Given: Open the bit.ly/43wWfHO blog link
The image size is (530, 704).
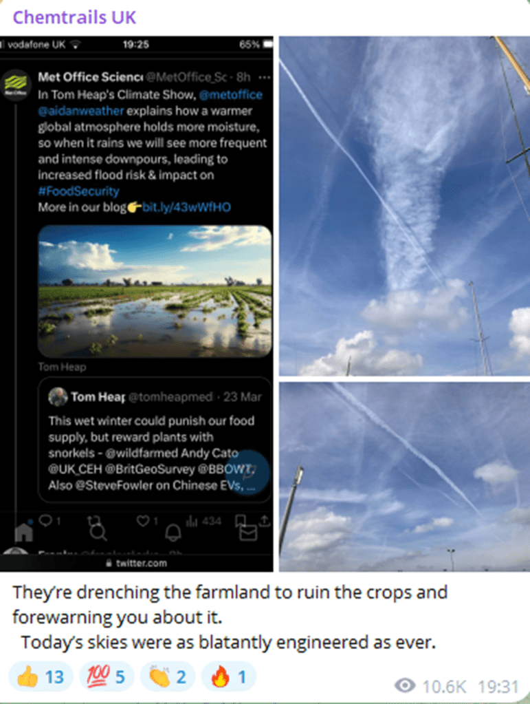Looking at the screenshot, I should (x=186, y=207).
